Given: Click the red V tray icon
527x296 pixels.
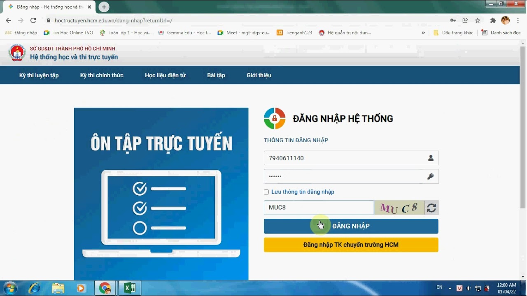Looking at the screenshot, I should tap(460, 288).
